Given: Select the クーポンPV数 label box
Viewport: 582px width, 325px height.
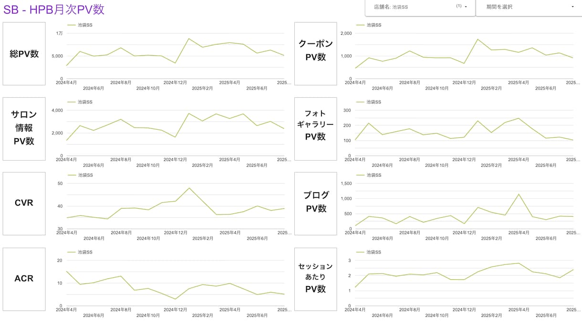Looking at the screenshot, I should pyautogui.click(x=316, y=53).
